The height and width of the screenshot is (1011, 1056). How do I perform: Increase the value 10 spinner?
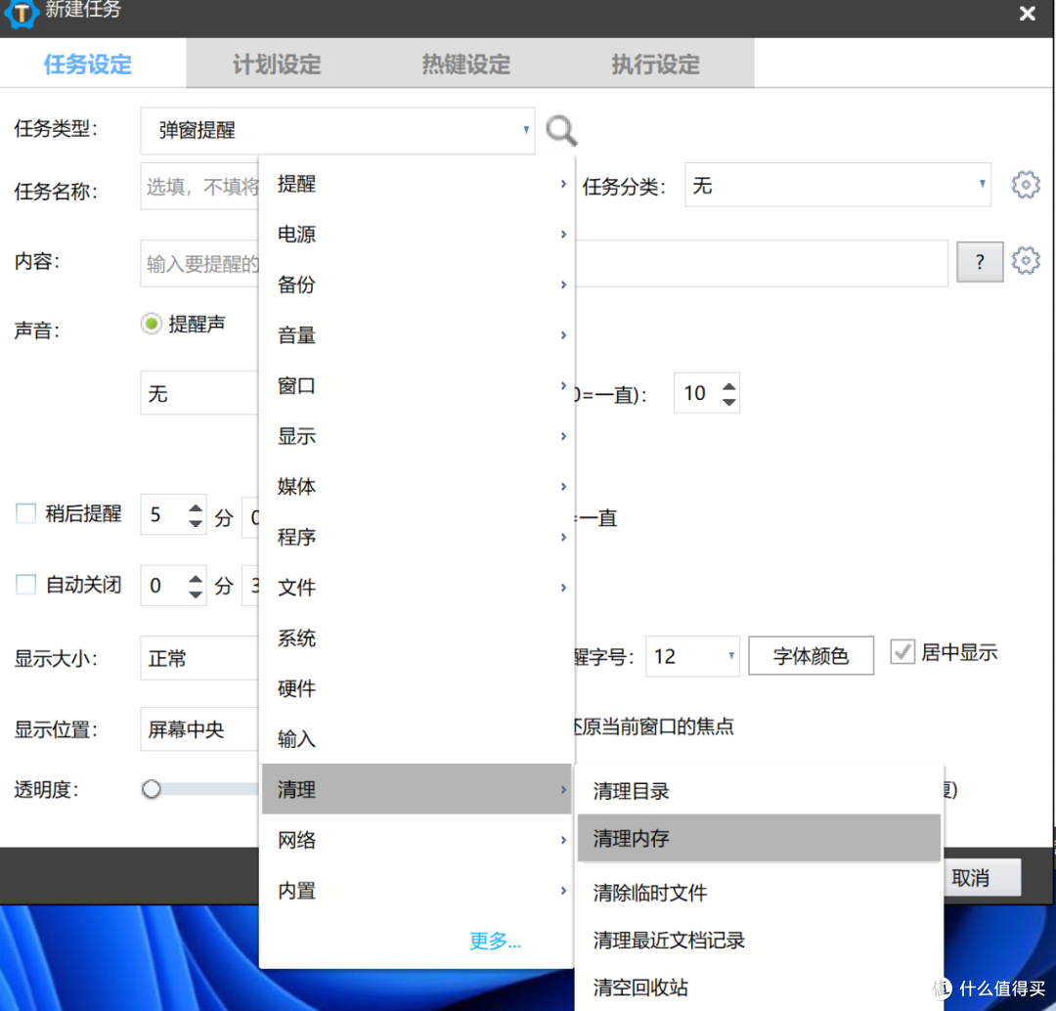[728, 387]
